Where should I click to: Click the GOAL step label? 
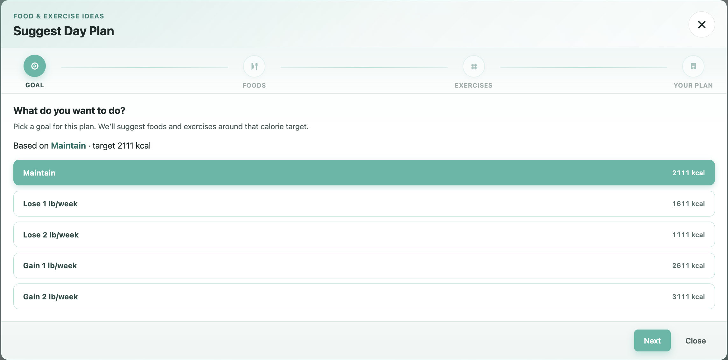point(35,85)
